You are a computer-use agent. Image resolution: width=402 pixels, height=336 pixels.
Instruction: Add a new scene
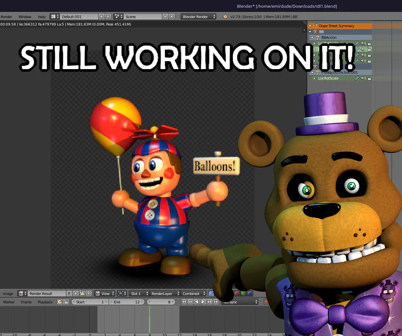point(165,17)
